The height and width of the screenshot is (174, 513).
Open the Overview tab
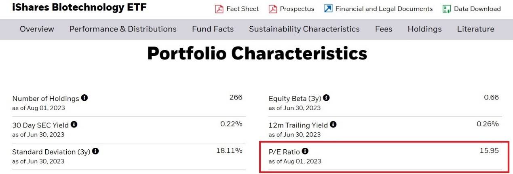(37, 29)
